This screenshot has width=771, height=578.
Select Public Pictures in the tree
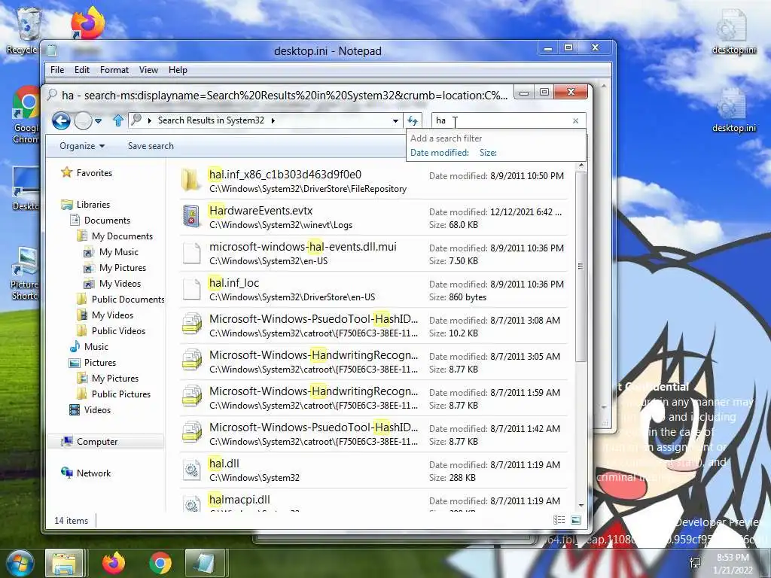114,394
